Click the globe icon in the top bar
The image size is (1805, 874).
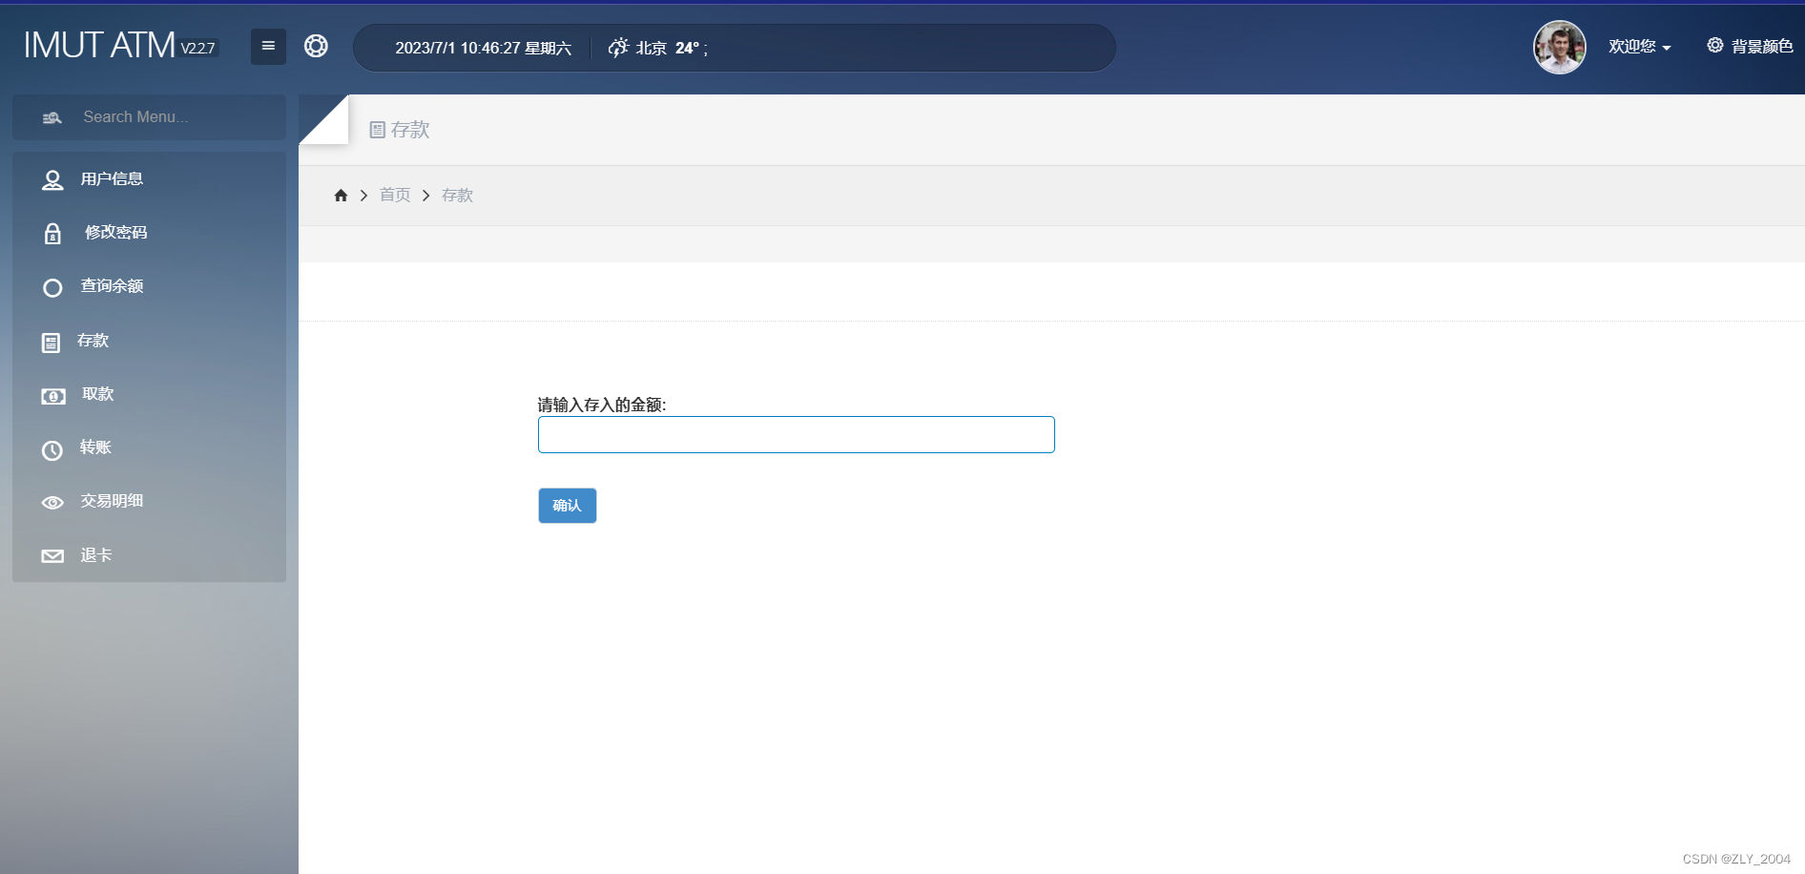pyautogui.click(x=316, y=46)
